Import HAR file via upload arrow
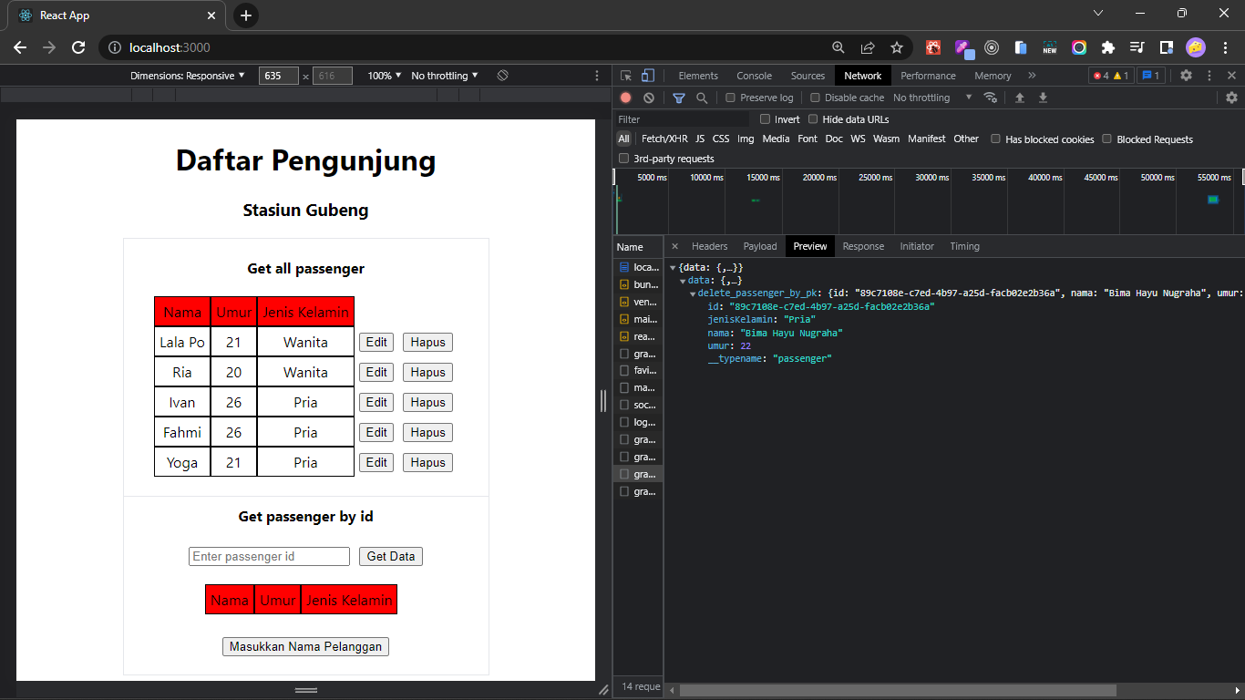The image size is (1245, 700). 1019,98
